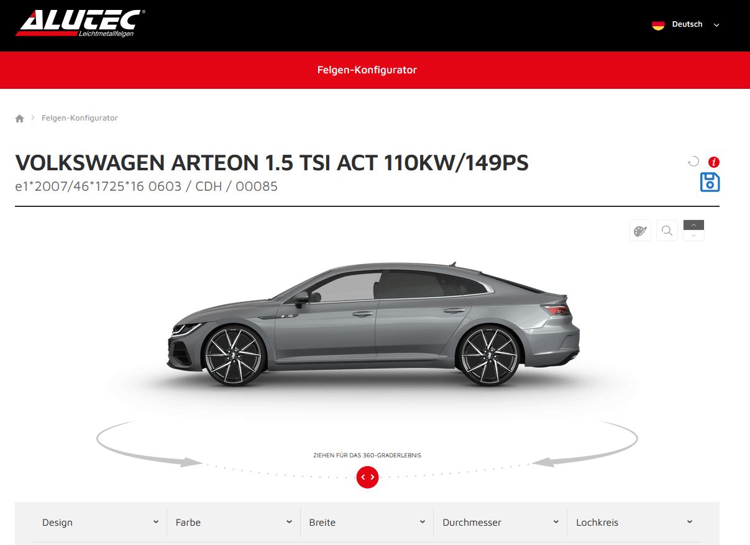Expand the Lochkreis filter dropdown
The height and width of the screenshot is (545, 750).
pyautogui.click(x=634, y=523)
